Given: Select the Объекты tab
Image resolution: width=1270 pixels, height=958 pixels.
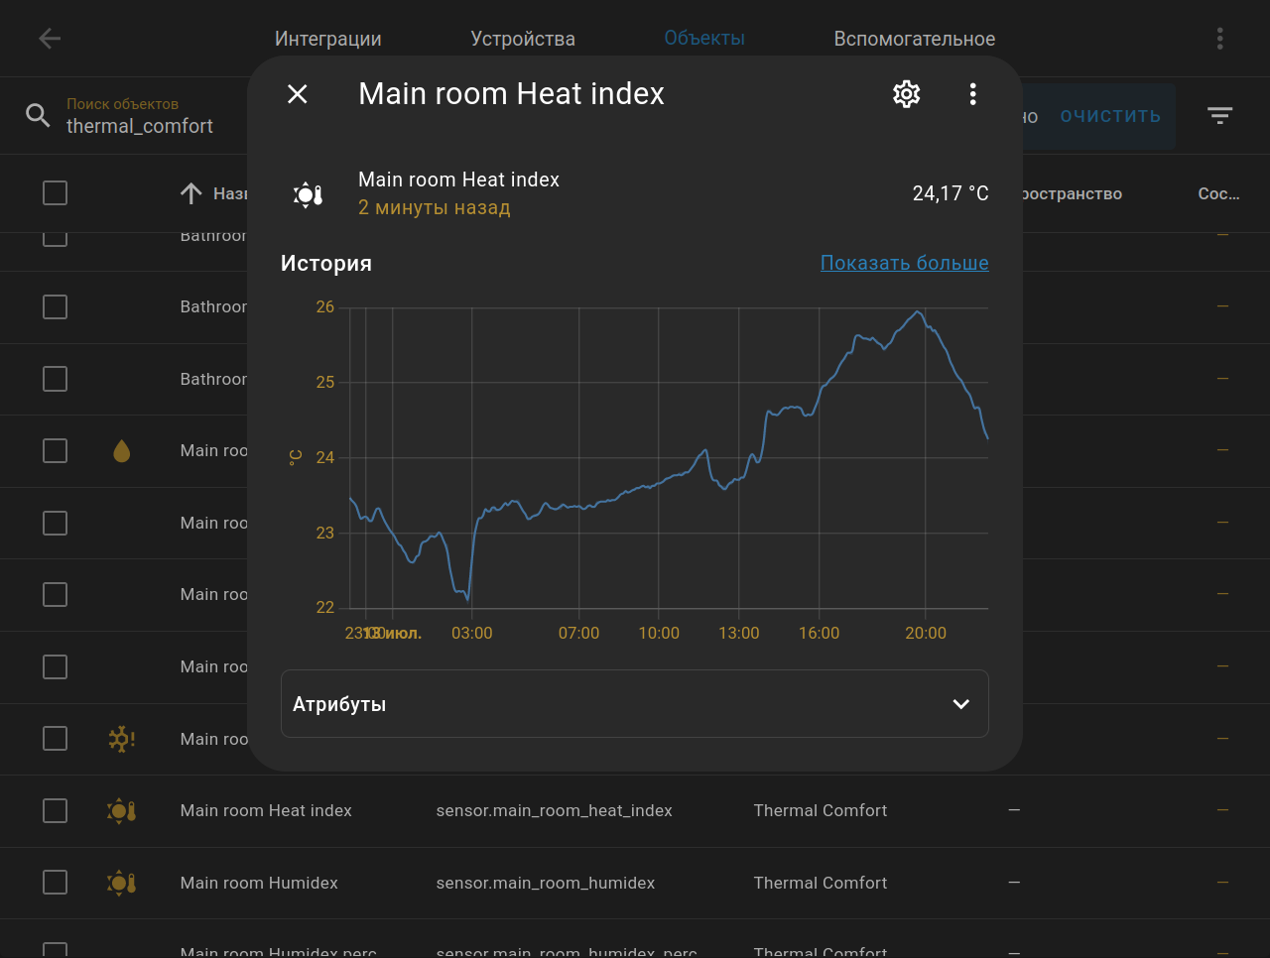Looking at the screenshot, I should 704,39.
